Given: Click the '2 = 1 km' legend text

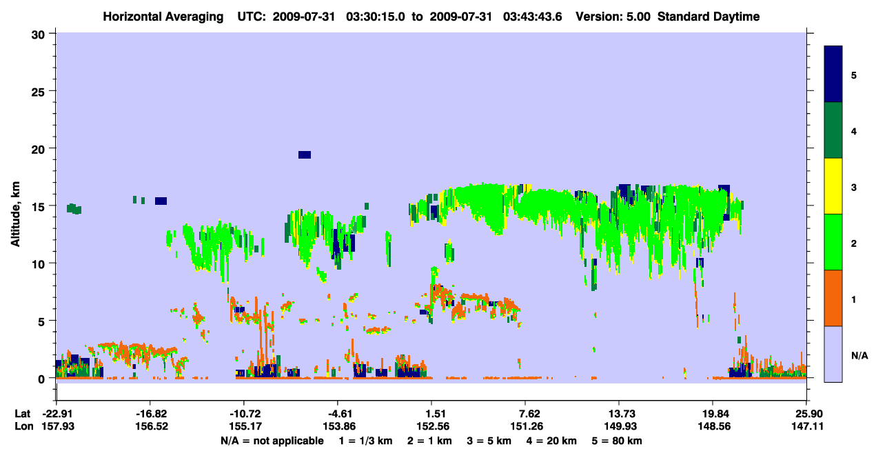Looking at the screenshot, I should point(430,440).
